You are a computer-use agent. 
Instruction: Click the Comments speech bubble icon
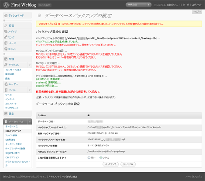[x=6, y=49]
